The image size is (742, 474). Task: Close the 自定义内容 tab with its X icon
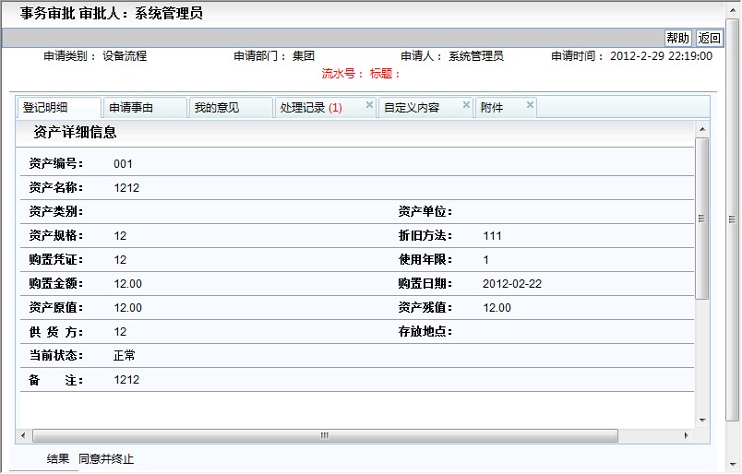pos(466,105)
